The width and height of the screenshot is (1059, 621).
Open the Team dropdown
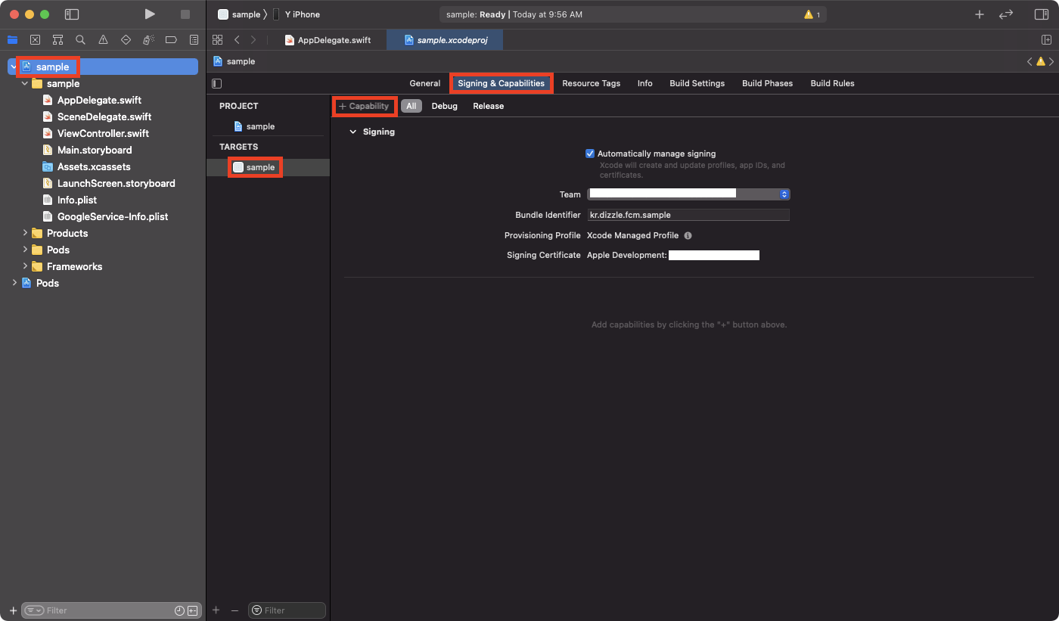[x=688, y=194]
